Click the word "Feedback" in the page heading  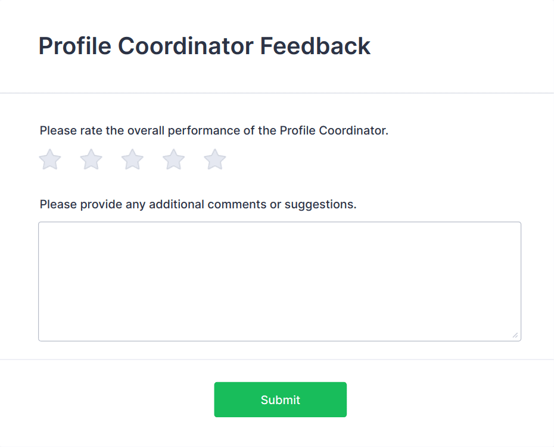pyautogui.click(x=315, y=46)
